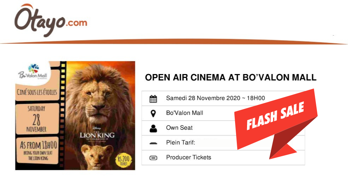The width and height of the screenshot is (348, 177).
Task: Click the calendar icon beside the date
Action: point(153,99)
